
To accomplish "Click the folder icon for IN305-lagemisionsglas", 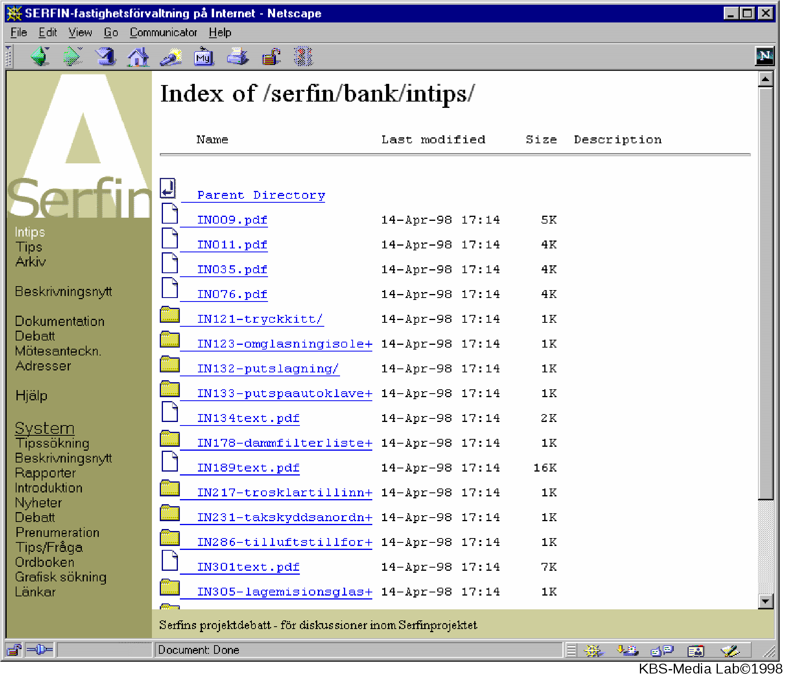I will pyautogui.click(x=170, y=587).
